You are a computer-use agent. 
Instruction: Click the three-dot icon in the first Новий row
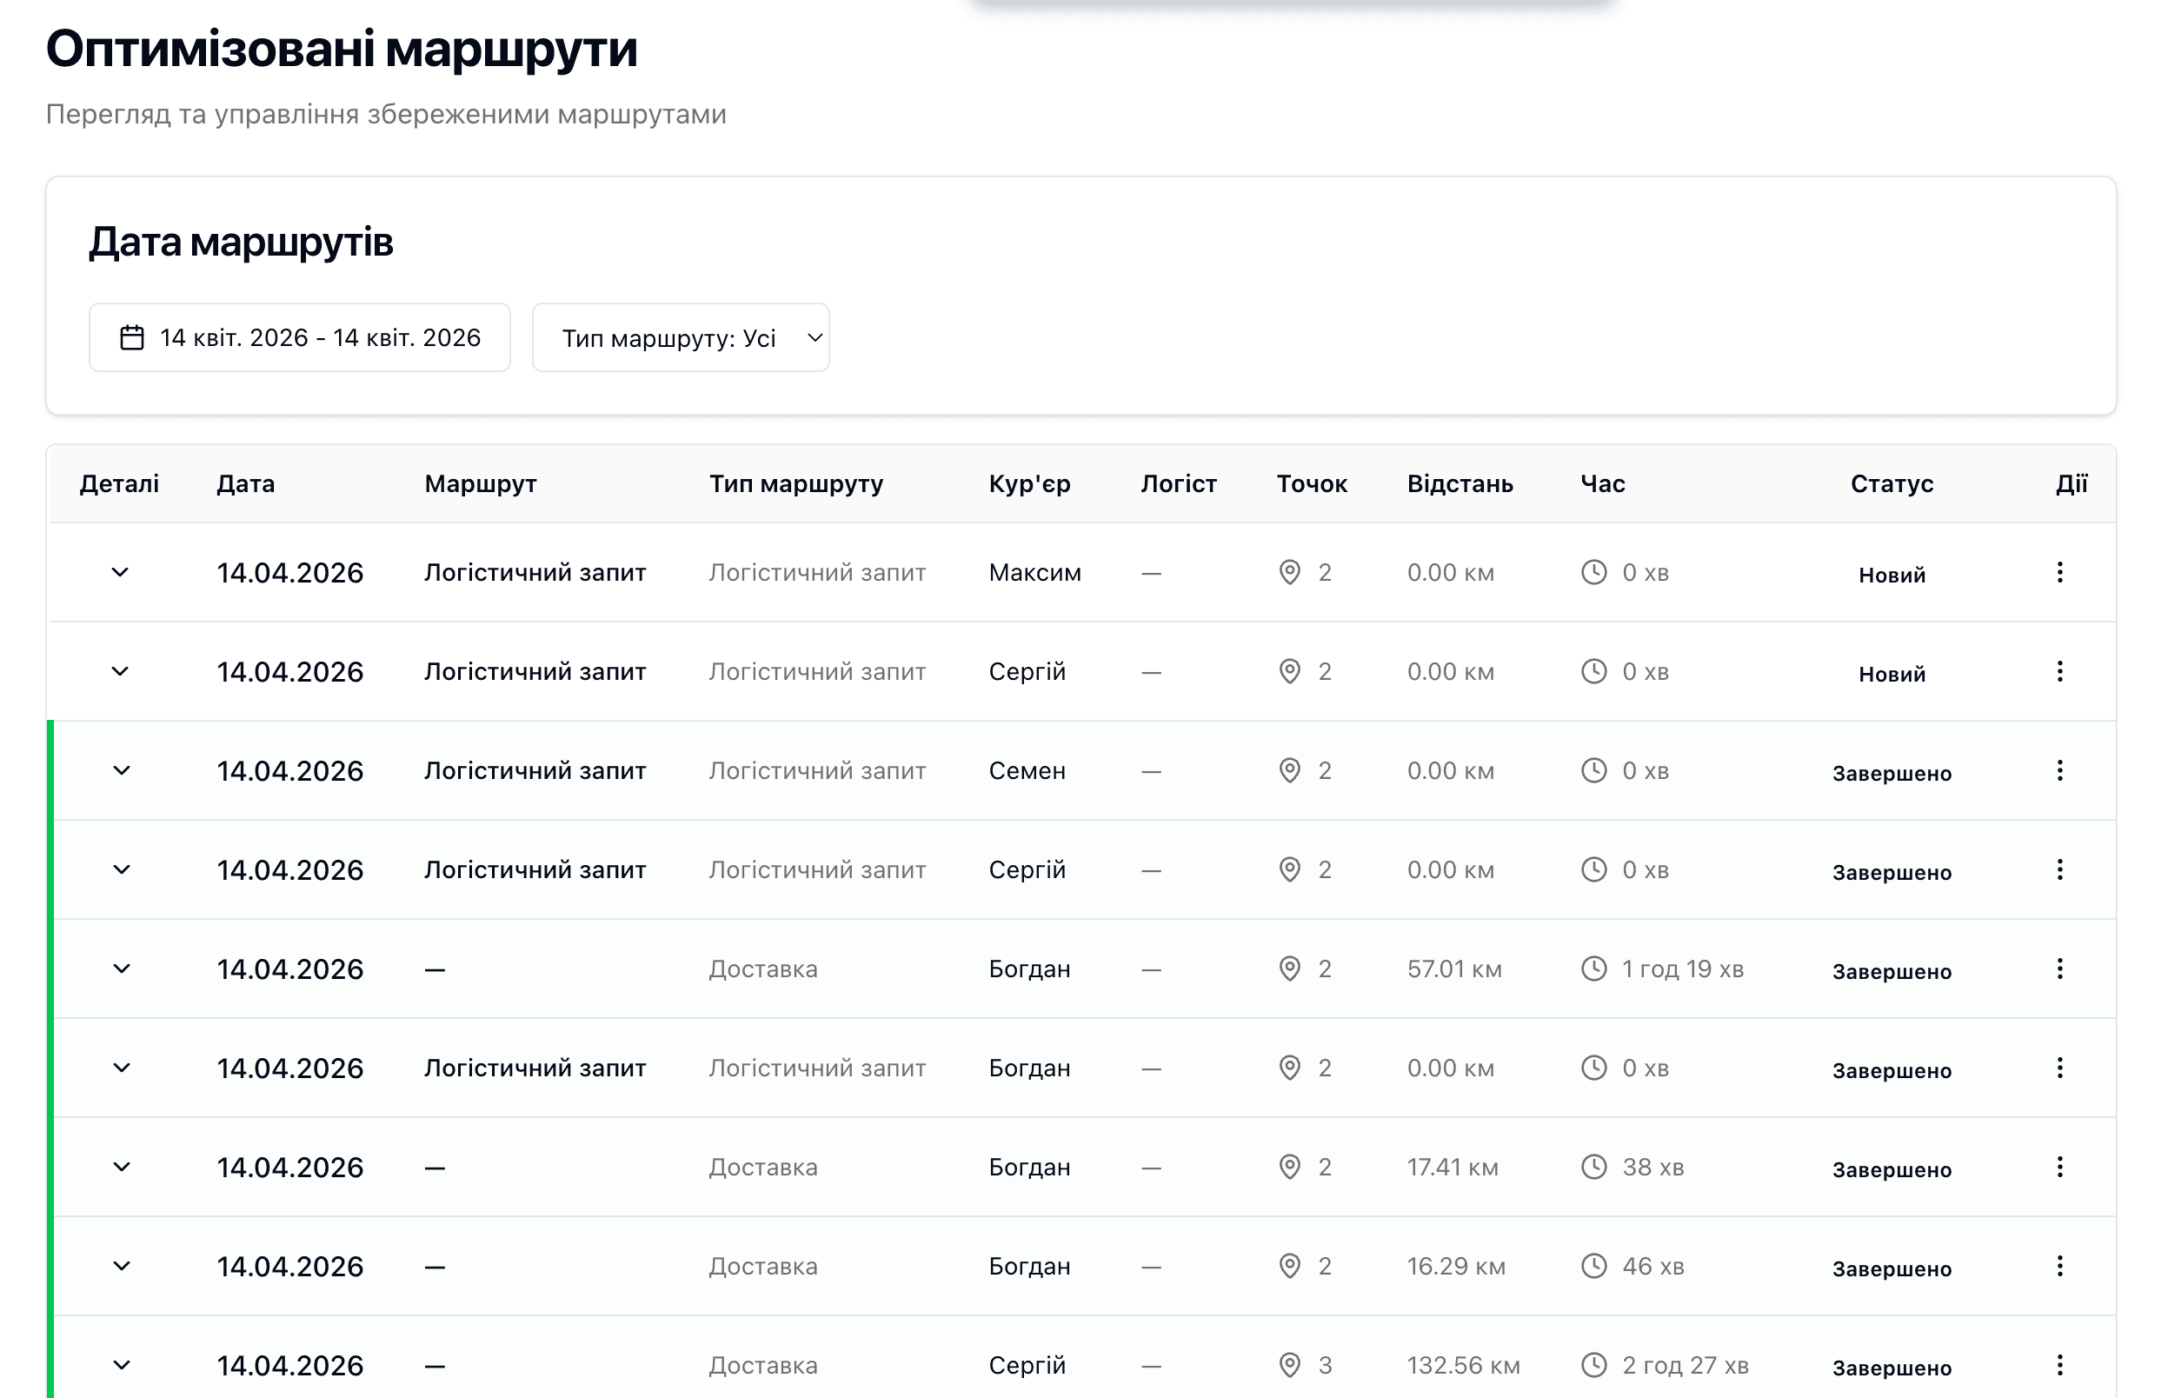tap(2062, 572)
